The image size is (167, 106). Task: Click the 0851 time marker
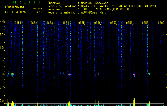18,23
